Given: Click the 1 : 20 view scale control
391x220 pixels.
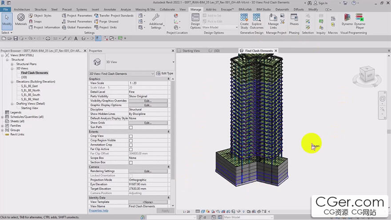Looking at the screenshot, I should point(186,212).
